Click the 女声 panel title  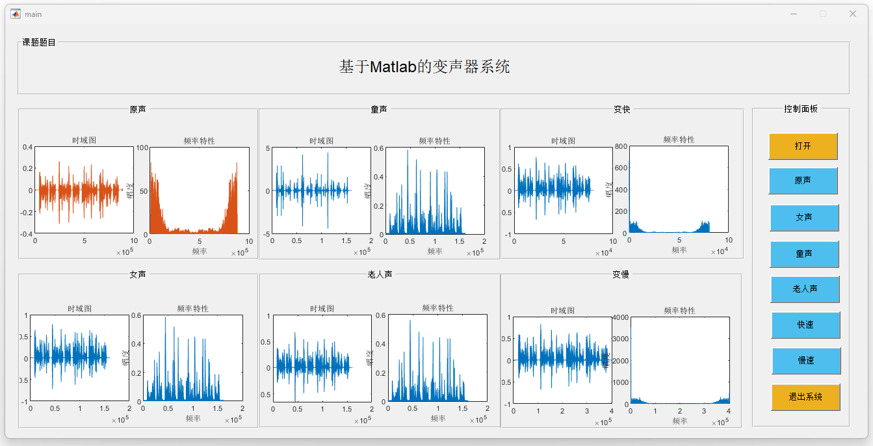(138, 274)
